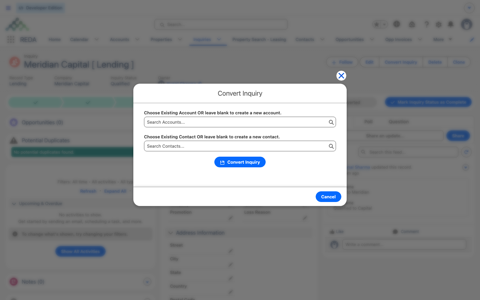The width and height of the screenshot is (480, 300).
Task: Close the Convert Inquiry dialog with X
Action: (x=341, y=76)
